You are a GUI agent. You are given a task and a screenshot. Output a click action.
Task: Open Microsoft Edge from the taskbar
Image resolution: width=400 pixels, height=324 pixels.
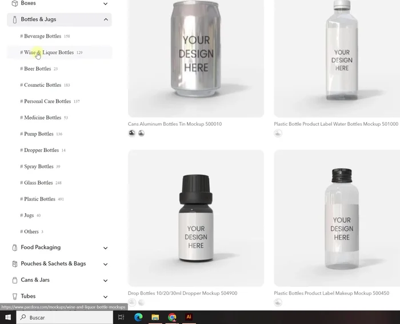[x=138, y=317]
